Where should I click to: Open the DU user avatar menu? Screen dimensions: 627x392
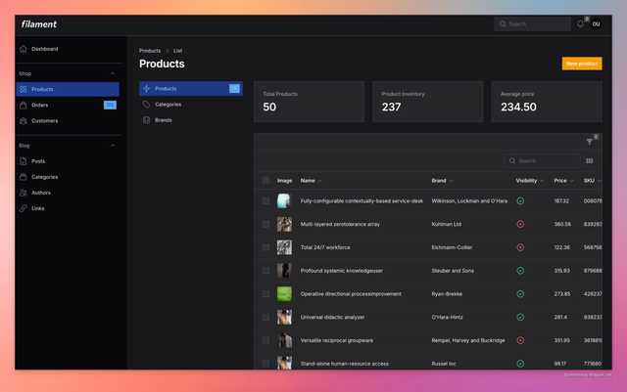pos(596,24)
